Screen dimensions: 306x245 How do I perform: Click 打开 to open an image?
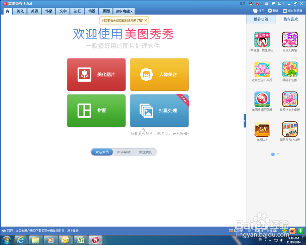pos(259,11)
